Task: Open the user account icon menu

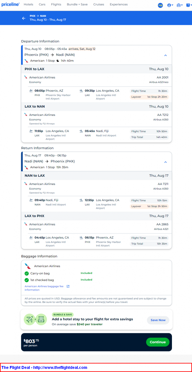Action: pos(170,5)
